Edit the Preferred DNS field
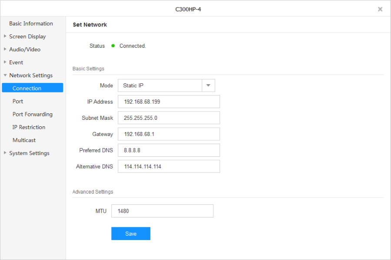Image resolution: width=391 pixels, height=260 pixels. pyautogui.click(x=169, y=150)
